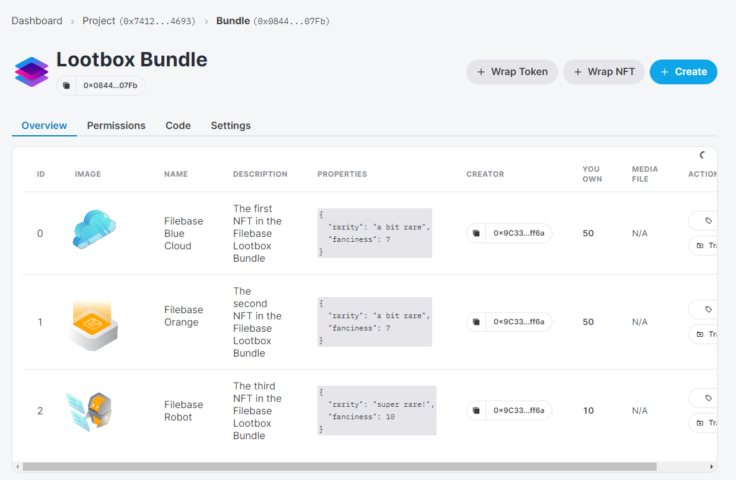Click You Own value 50 for Blue Cloud
This screenshot has height=480, width=736.
tap(588, 233)
